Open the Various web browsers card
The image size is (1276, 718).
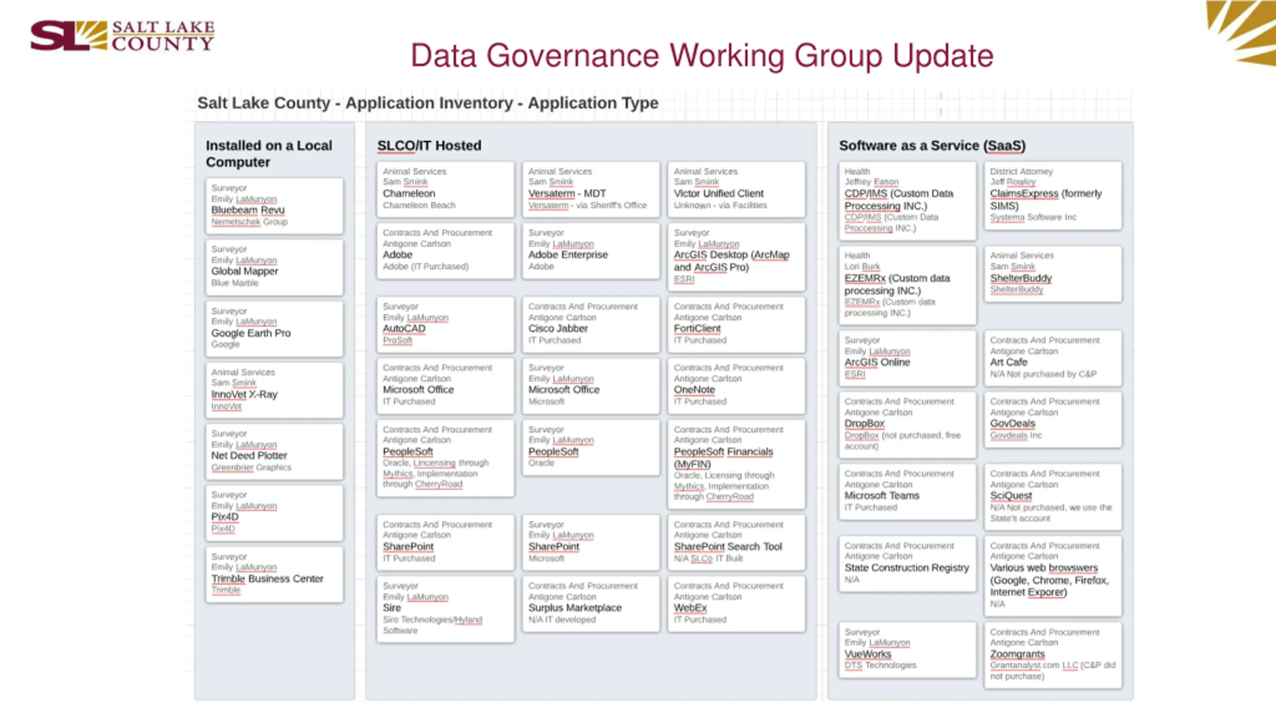pyautogui.click(x=1053, y=575)
